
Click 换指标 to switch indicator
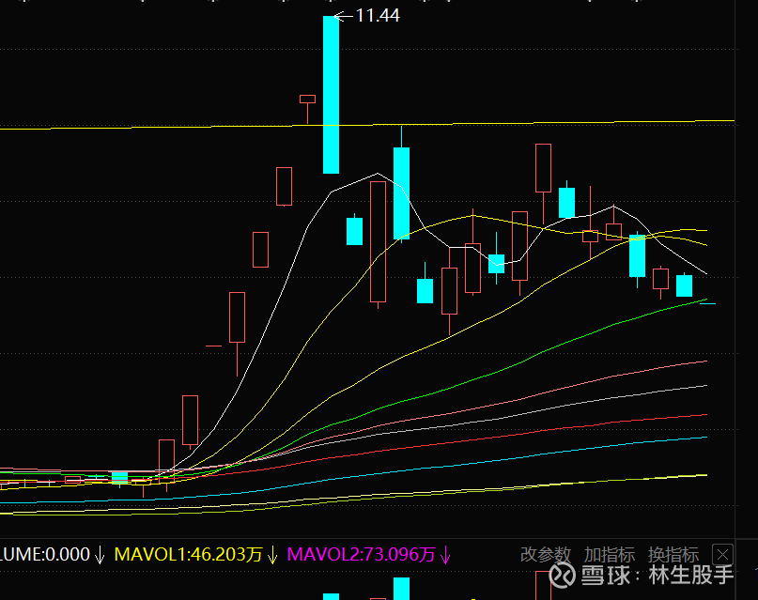click(x=673, y=555)
